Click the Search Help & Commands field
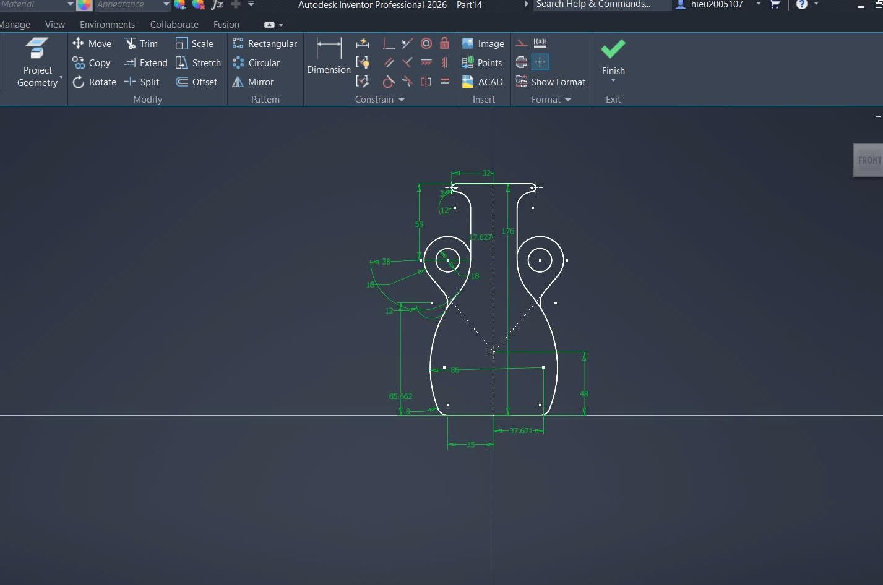Image resolution: width=883 pixels, height=585 pixels. tap(600, 5)
